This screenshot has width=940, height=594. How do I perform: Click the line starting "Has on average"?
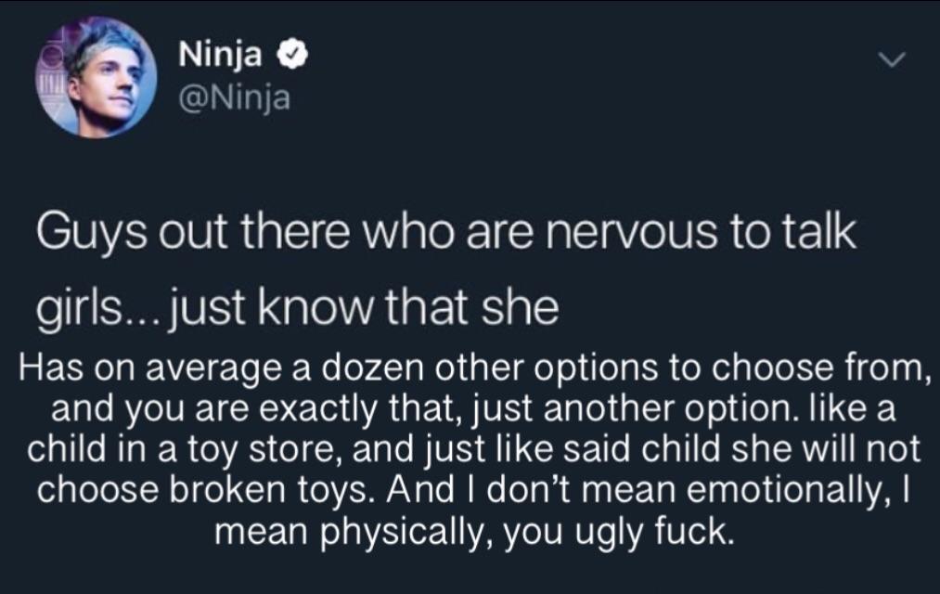[474, 368]
